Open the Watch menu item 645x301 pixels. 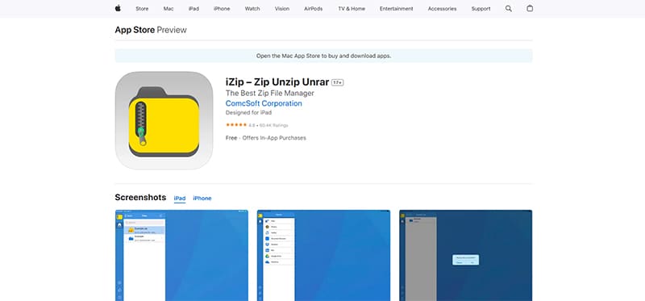coord(252,9)
